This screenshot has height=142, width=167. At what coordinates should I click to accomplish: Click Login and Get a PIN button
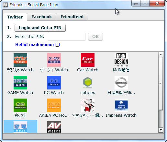[40, 28]
